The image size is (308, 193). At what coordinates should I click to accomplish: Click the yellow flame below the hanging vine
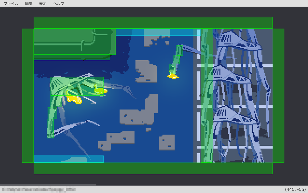click(x=173, y=76)
